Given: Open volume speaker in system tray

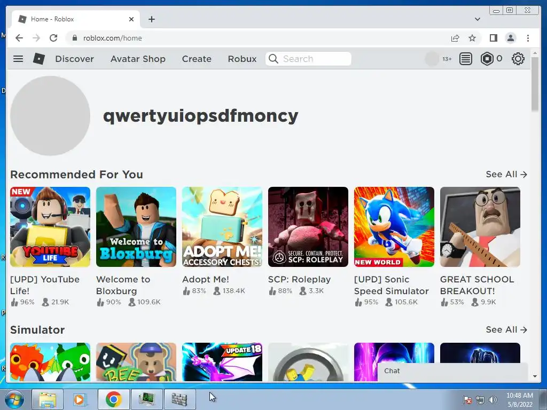Looking at the screenshot, I should [x=493, y=400].
